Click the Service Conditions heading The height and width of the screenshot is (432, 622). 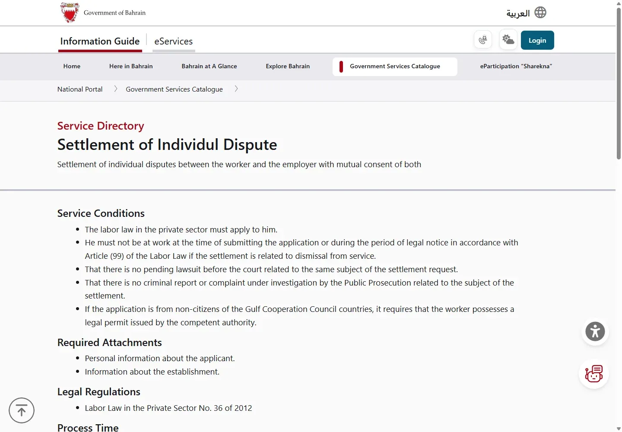coord(101,213)
